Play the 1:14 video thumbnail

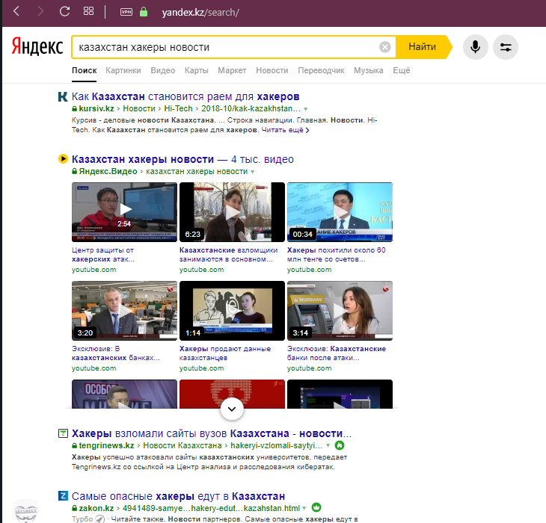[232, 311]
